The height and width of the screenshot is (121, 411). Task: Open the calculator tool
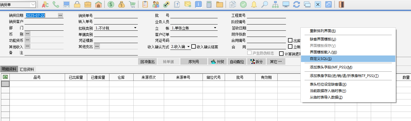(x=209, y=4)
